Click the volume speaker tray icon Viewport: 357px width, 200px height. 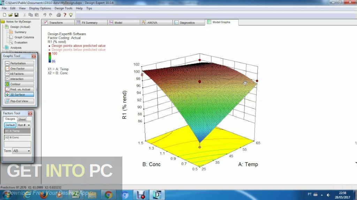328,195
